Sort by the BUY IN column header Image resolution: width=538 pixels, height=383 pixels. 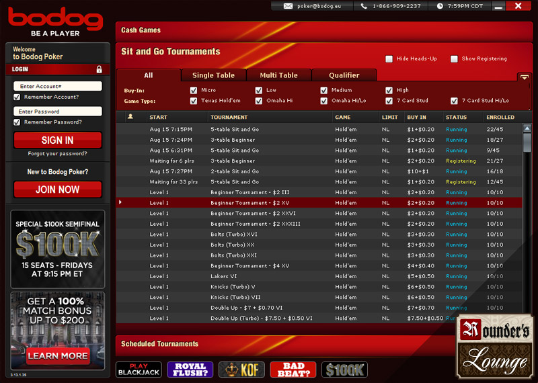pyautogui.click(x=416, y=118)
